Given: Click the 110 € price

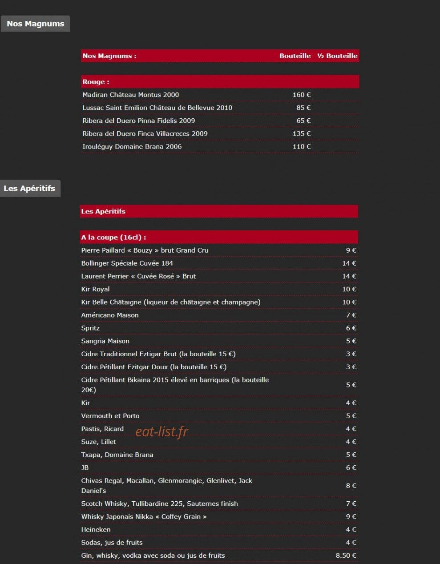Looking at the screenshot, I should (x=302, y=146).
